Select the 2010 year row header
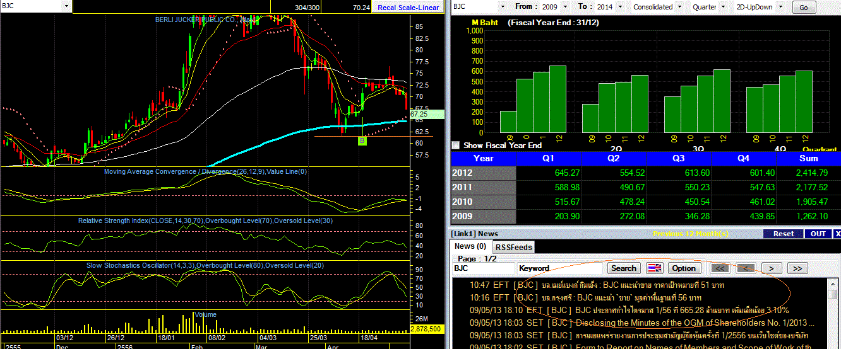 click(x=484, y=202)
